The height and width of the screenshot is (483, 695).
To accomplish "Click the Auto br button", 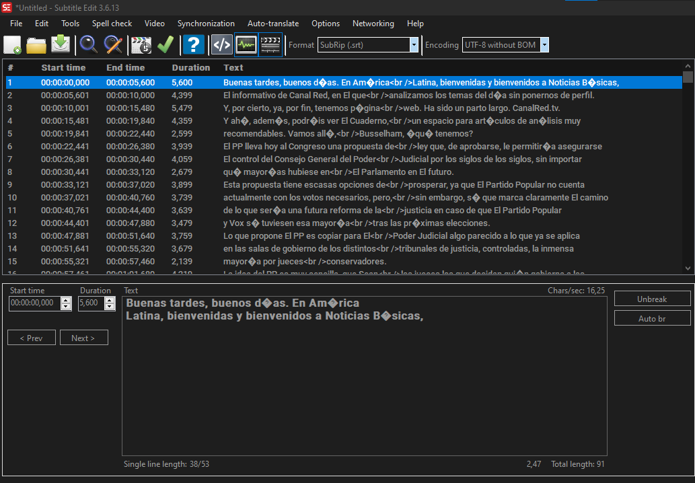I will coord(651,318).
